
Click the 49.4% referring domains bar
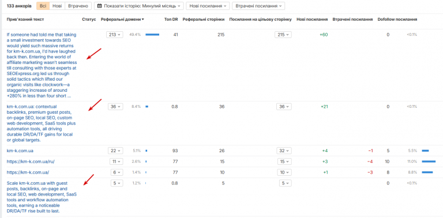pyautogui.click(x=152, y=35)
